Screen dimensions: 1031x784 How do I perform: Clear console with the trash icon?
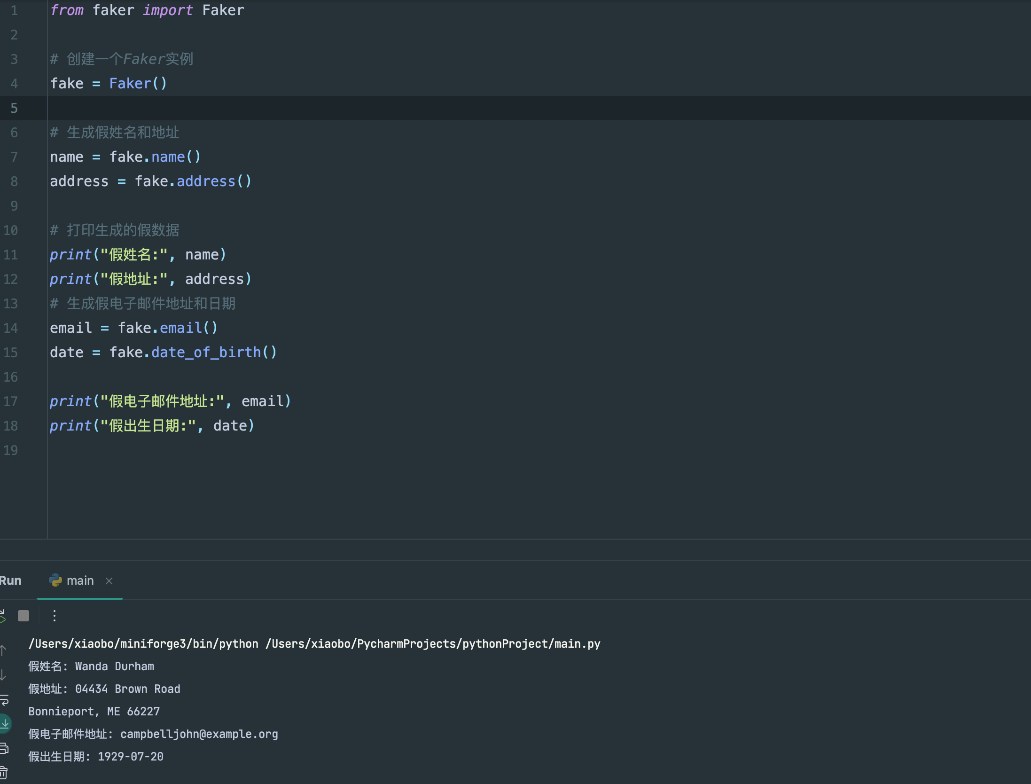point(4,772)
